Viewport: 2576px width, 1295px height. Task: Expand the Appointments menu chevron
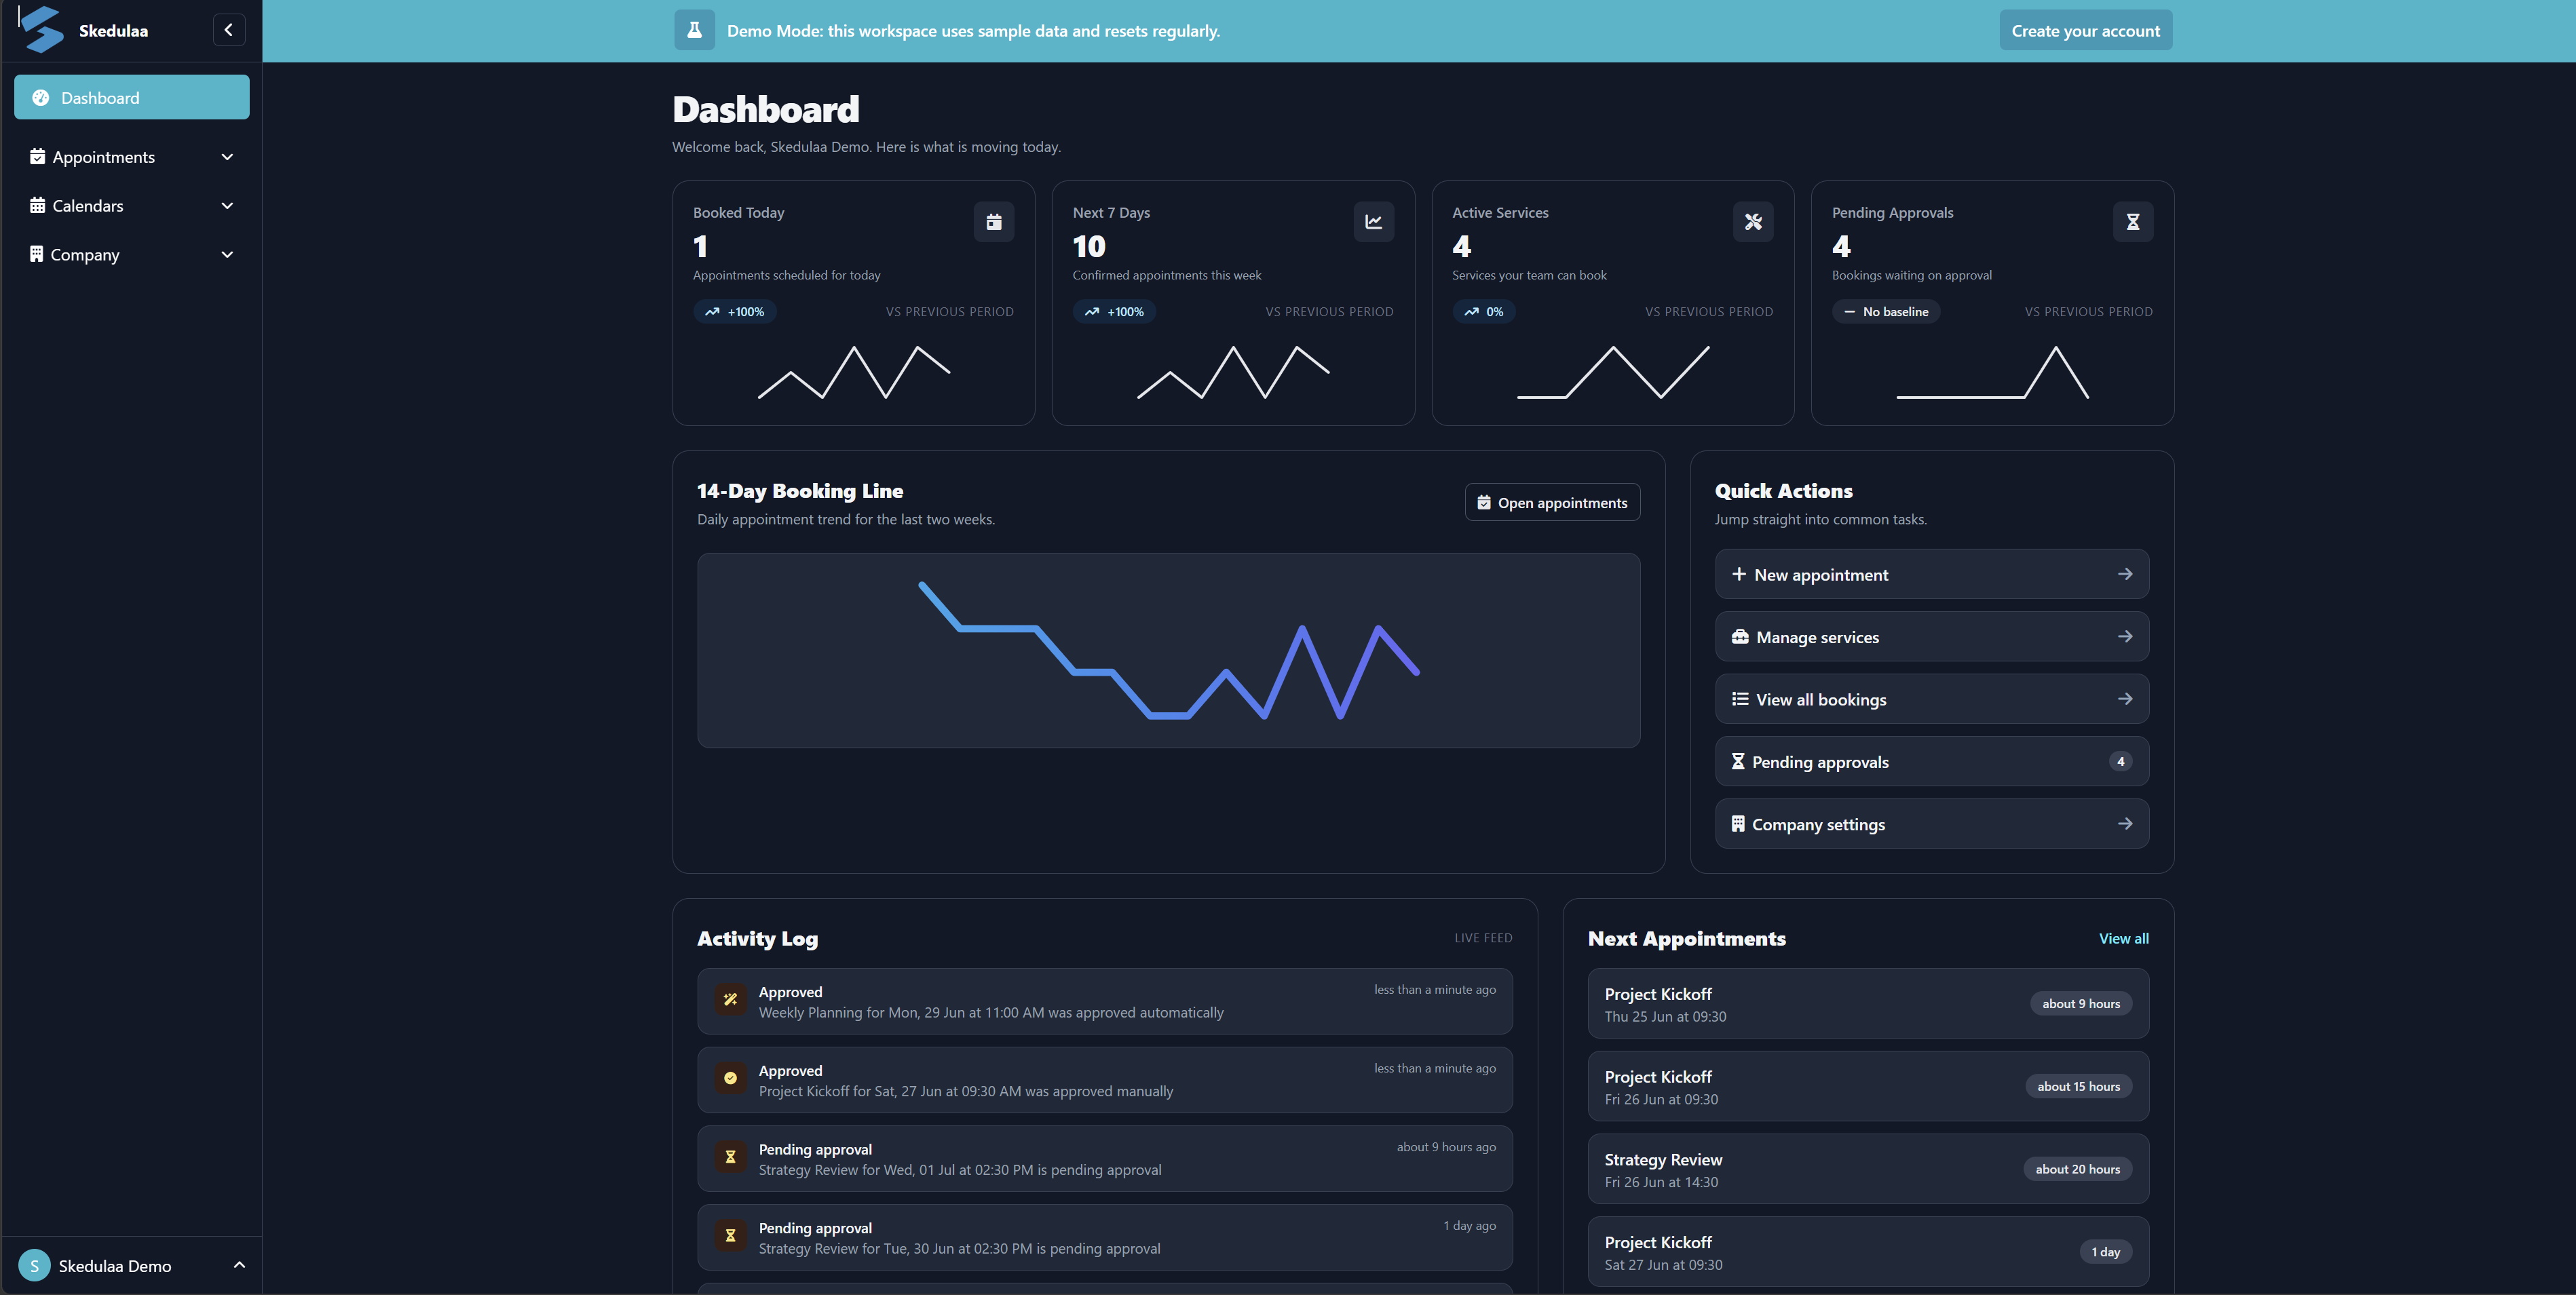click(x=227, y=157)
